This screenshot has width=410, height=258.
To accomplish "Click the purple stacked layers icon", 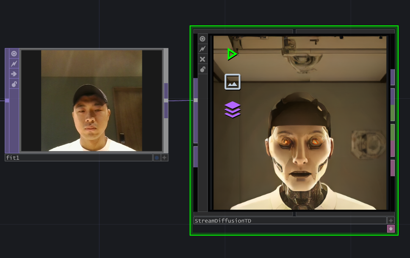I will 233,110.
